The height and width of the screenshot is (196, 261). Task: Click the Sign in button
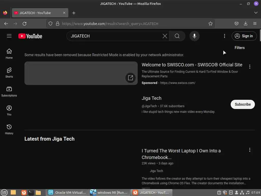point(244,36)
